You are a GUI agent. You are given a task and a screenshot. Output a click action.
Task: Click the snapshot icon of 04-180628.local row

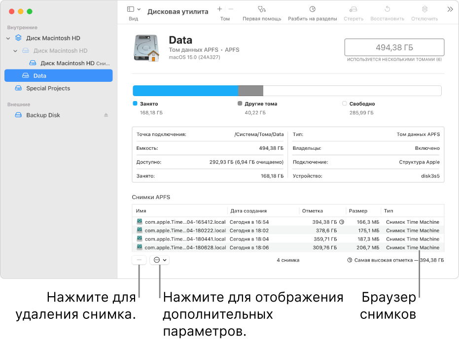pos(140,247)
